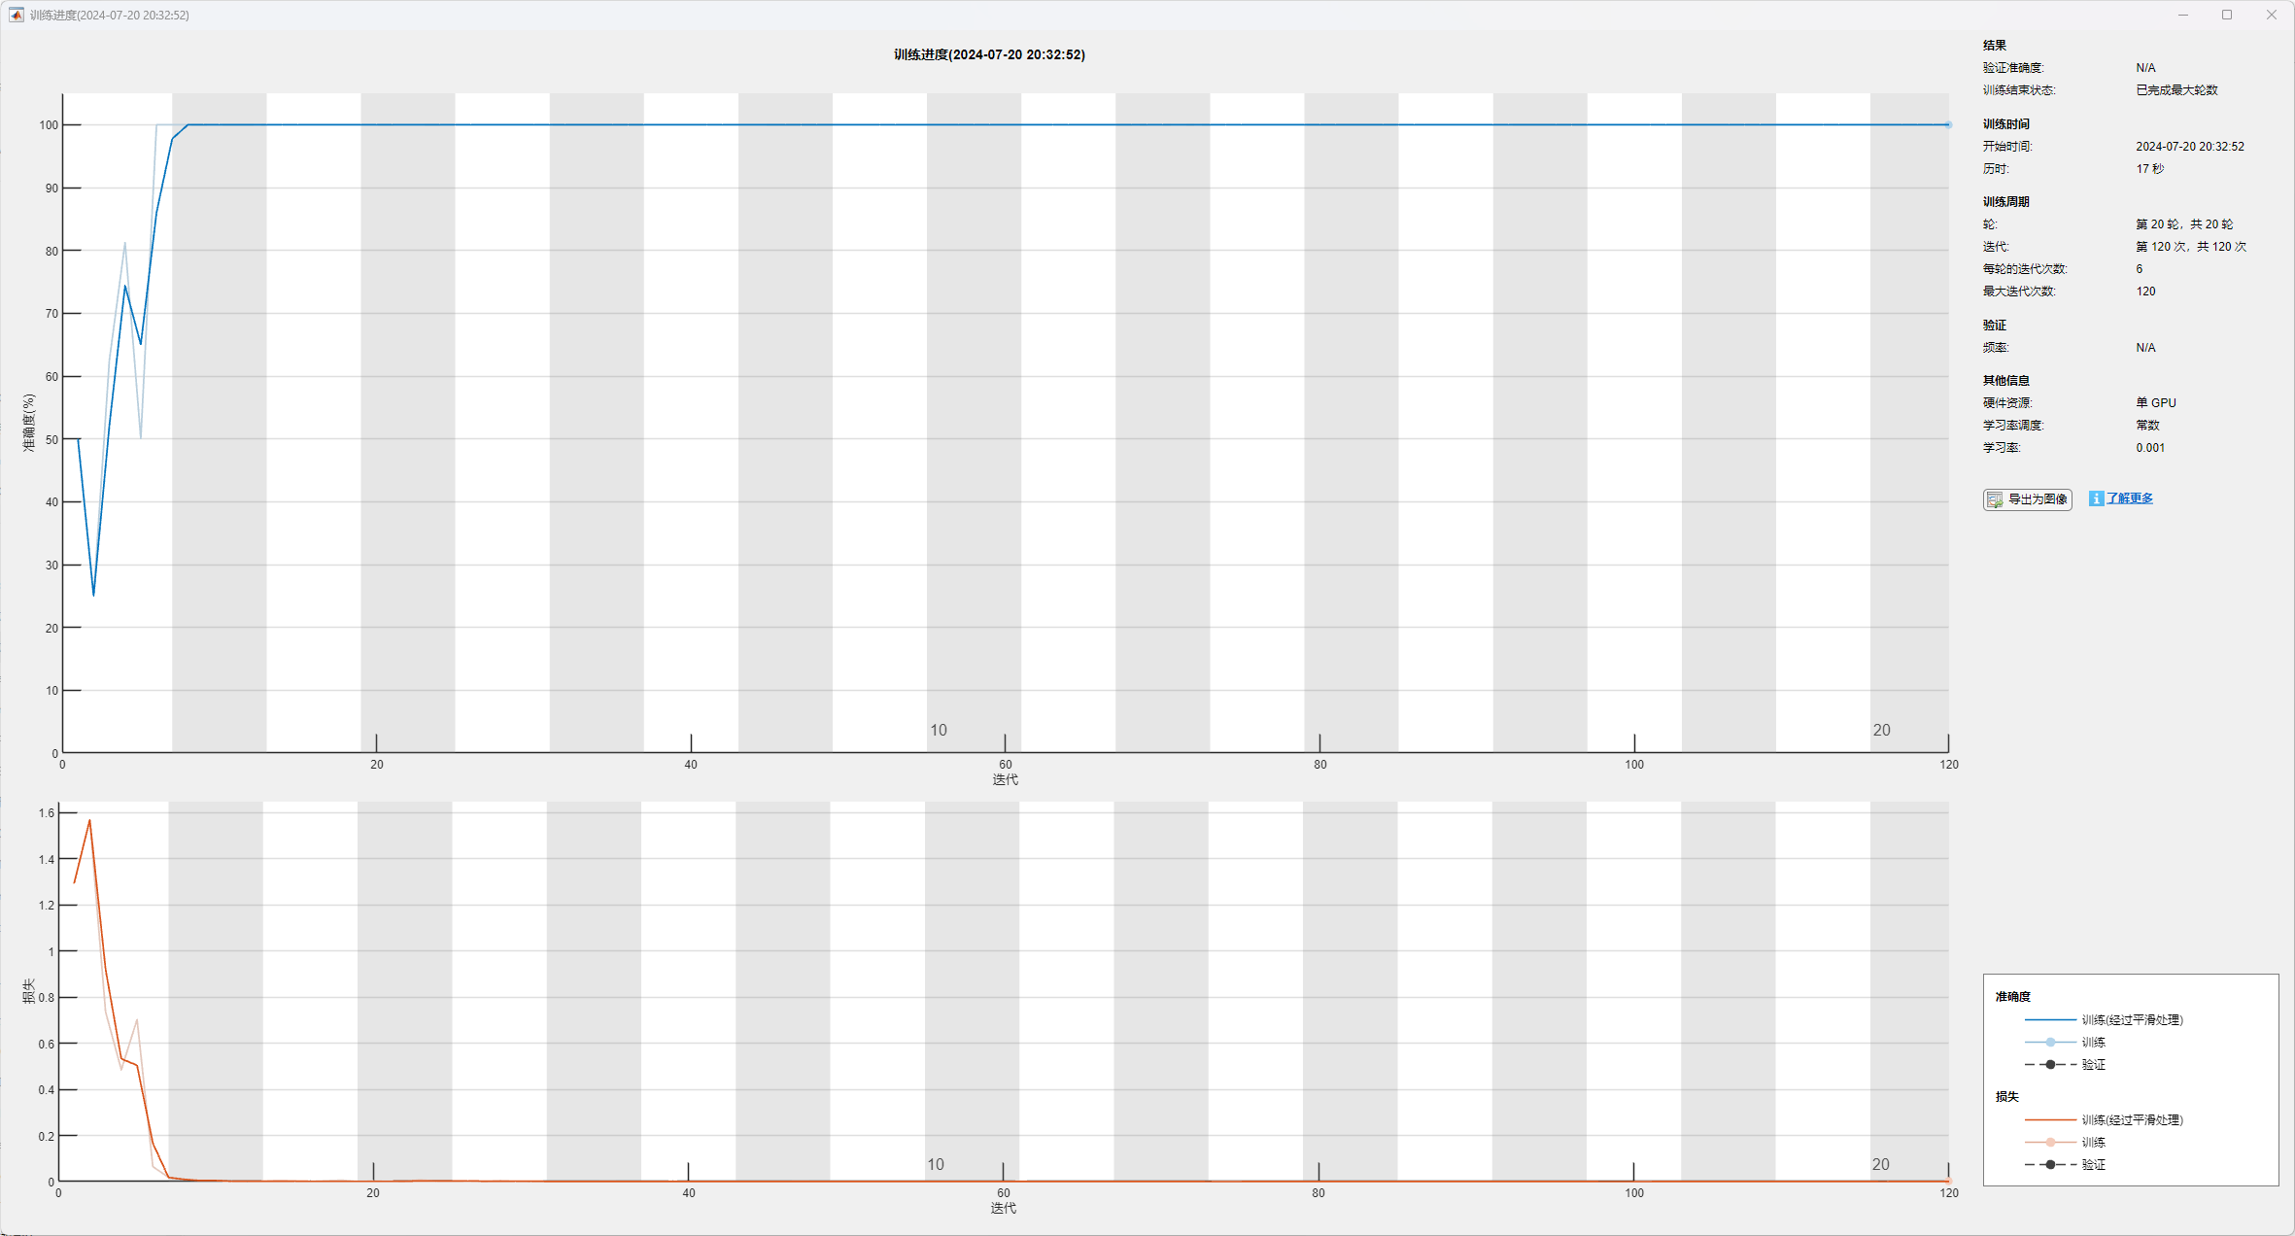Click the black 验证 marker in the 准确度 legend
The width and height of the screenshot is (2295, 1236).
click(x=2050, y=1064)
